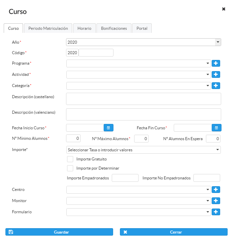Switch to the Periodo Matriculación tab
Image resolution: width=231 pixels, height=239 pixels.
(48, 28)
